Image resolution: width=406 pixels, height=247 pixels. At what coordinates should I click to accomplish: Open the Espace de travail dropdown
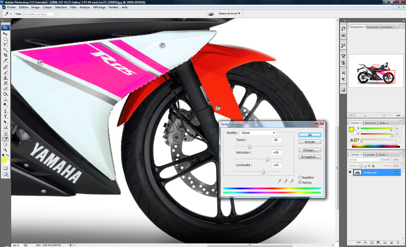[229, 14]
